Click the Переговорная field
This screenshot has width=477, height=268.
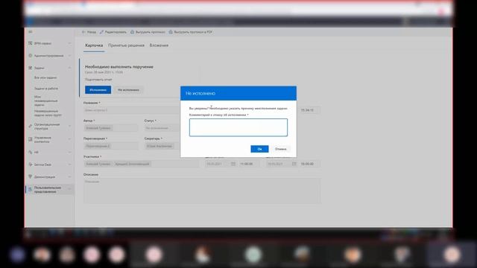coord(111,146)
